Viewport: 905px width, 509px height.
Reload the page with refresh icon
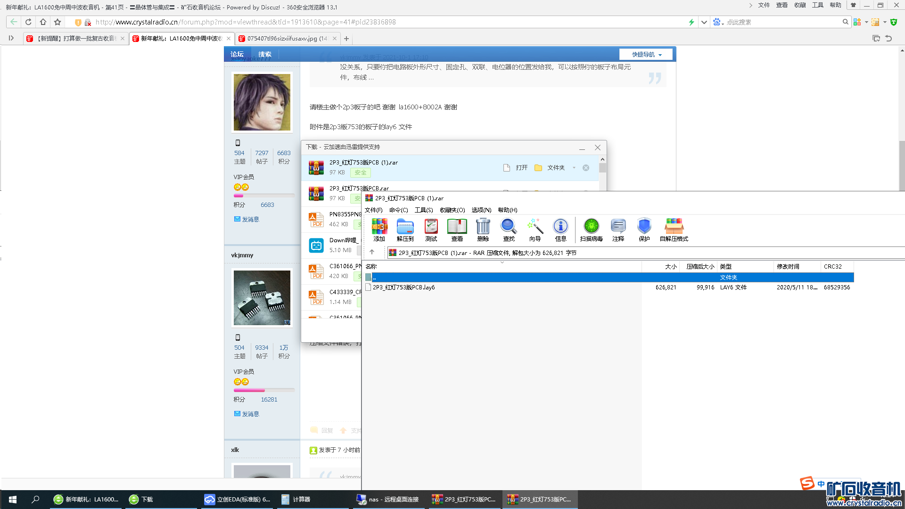coord(28,22)
